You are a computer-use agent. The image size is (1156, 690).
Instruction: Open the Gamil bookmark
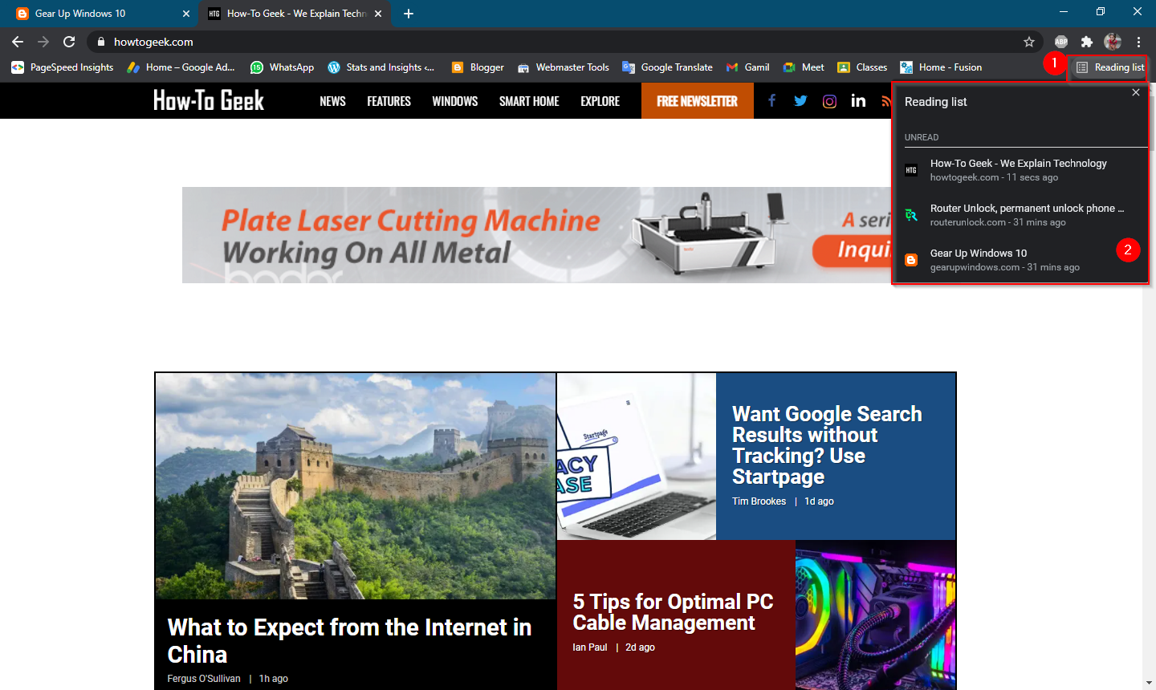pyautogui.click(x=748, y=67)
